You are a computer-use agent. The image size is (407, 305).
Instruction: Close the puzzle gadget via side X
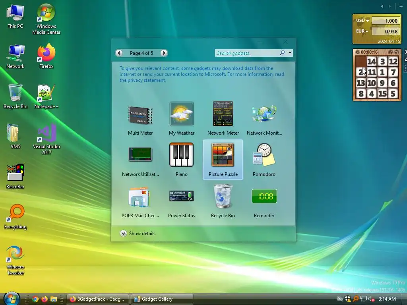tap(405, 52)
